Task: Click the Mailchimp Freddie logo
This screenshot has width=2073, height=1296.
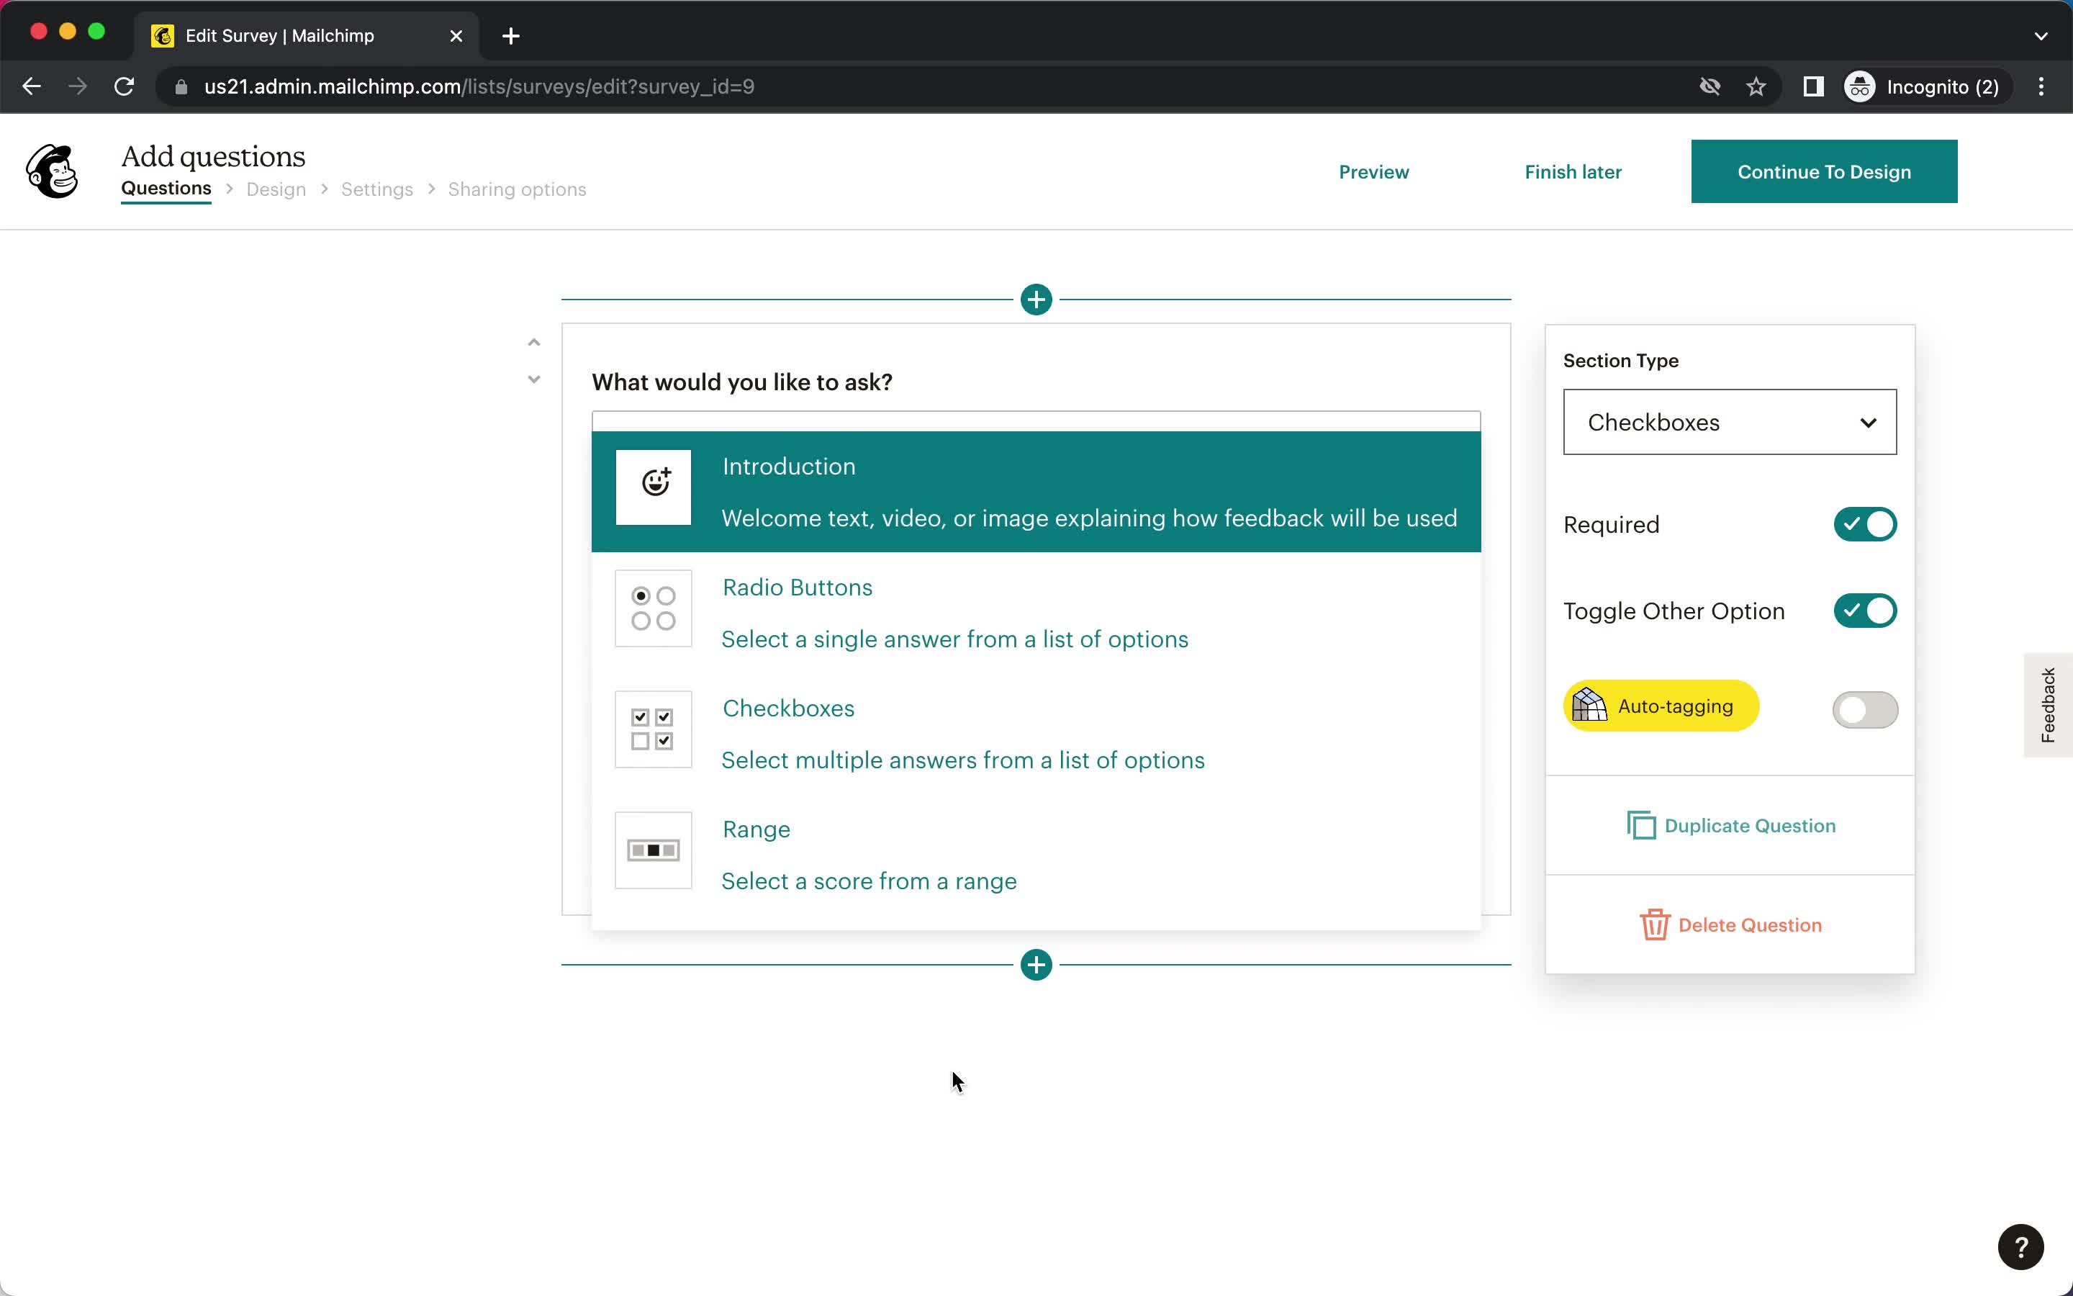Action: [x=53, y=171]
